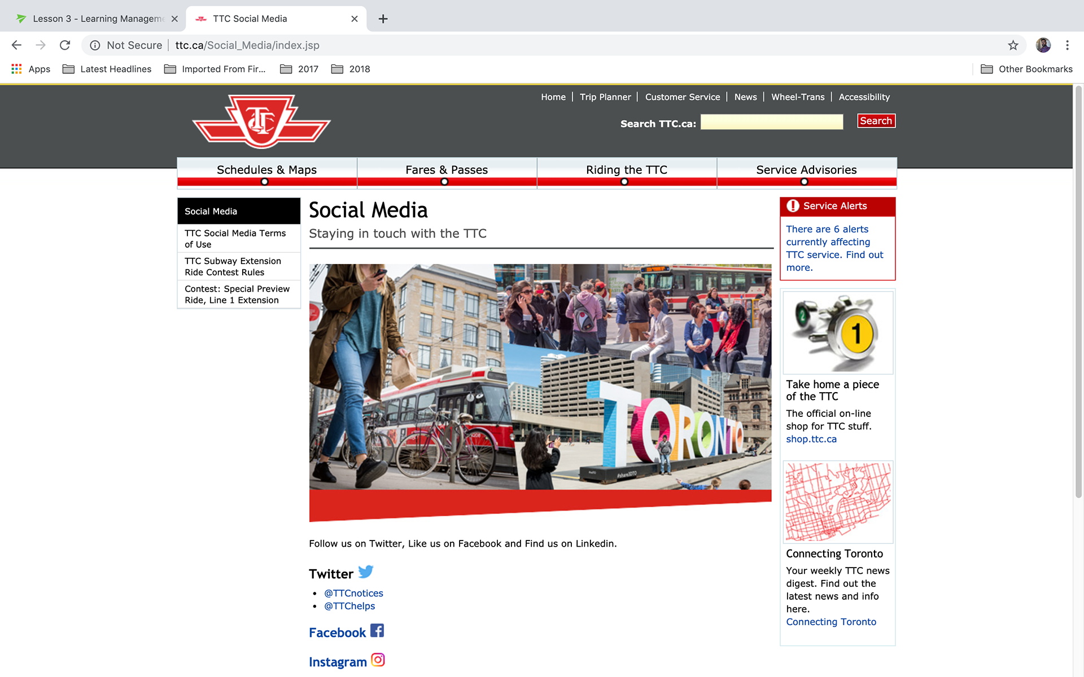
Task: Expand Service Advisories menu
Action: pyautogui.click(x=806, y=170)
